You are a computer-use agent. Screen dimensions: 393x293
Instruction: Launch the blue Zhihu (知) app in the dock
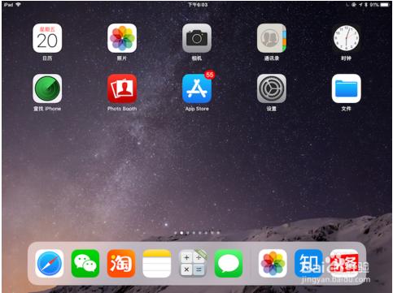(308, 264)
